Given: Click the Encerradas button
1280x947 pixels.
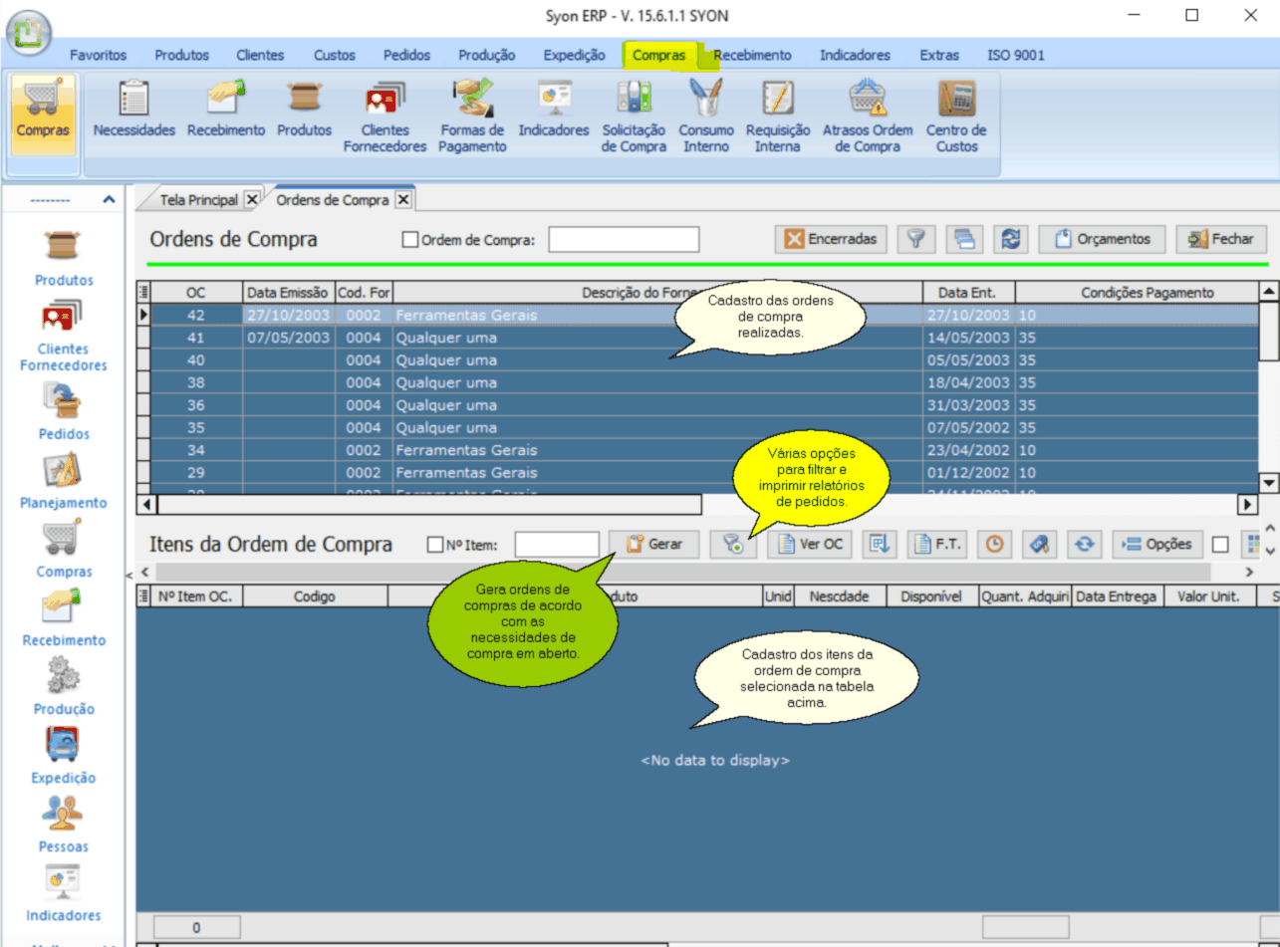Looking at the screenshot, I should (831, 239).
